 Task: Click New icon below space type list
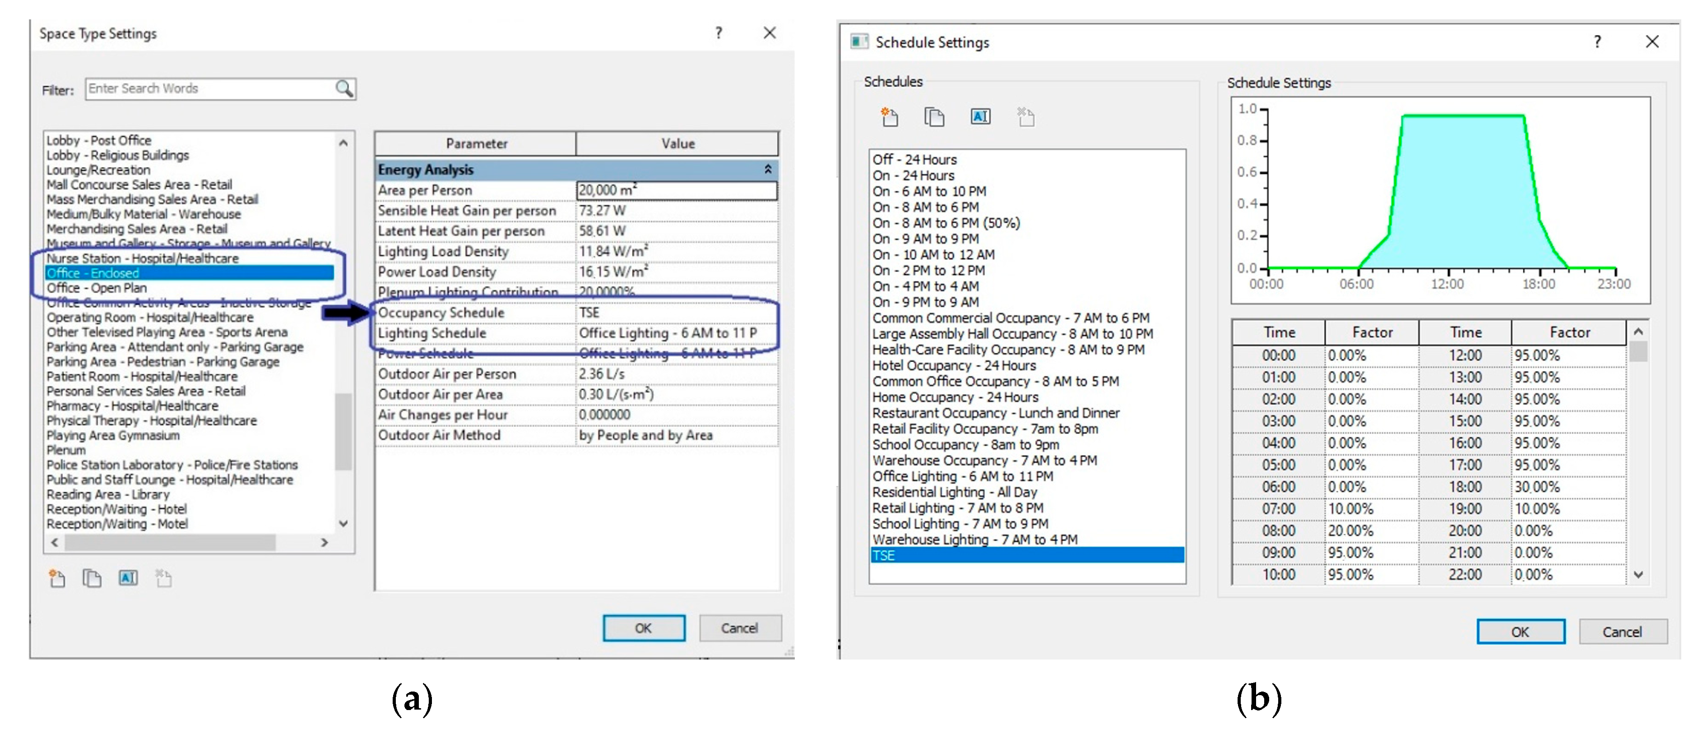pyautogui.click(x=57, y=579)
